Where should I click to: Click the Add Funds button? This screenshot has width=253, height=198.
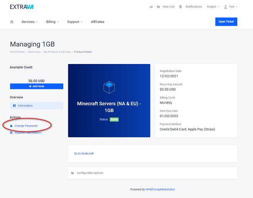pyautogui.click(x=37, y=86)
